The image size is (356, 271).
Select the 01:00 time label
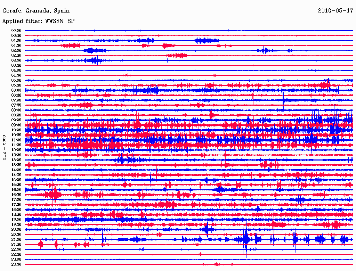pyautogui.click(x=16, y=41)
